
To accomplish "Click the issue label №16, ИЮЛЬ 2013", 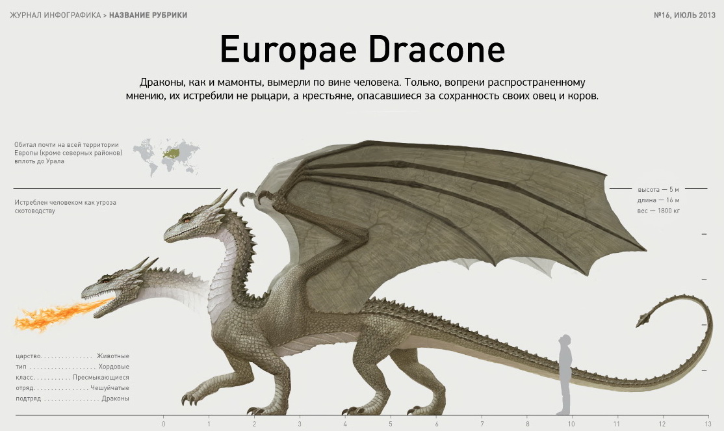I will tap(684, 15).
